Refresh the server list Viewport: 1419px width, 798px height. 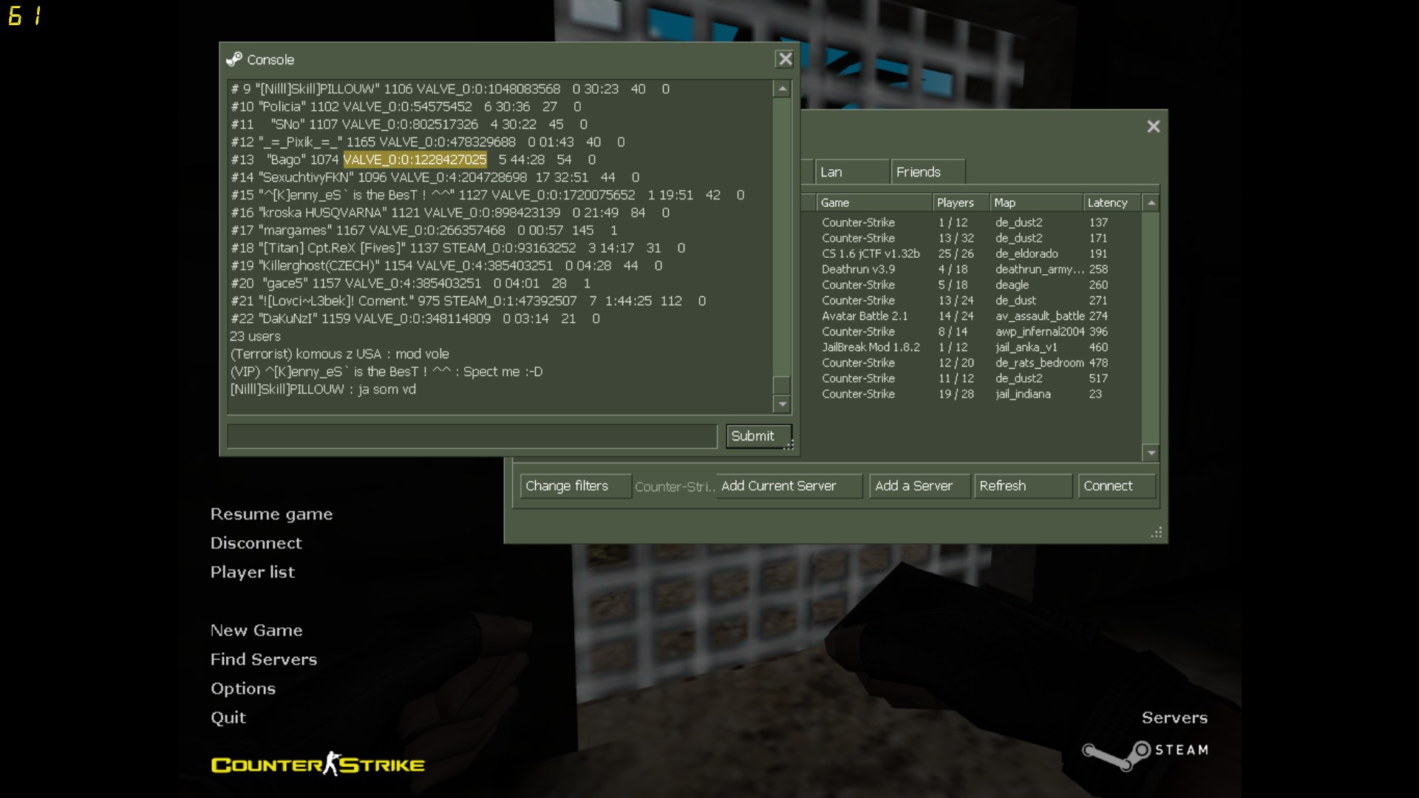pyautogui.click(x=1023, y=485)
